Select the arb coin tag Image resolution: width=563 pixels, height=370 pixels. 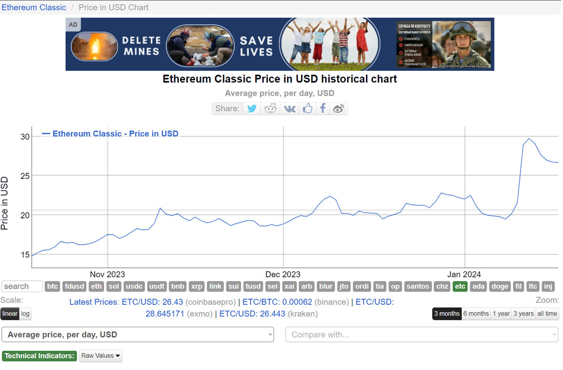tap(307, 286)
